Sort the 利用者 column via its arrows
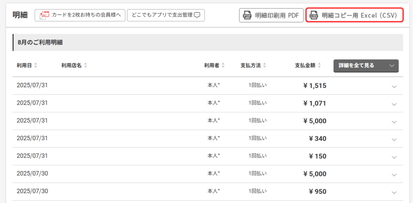 [223, 65]
